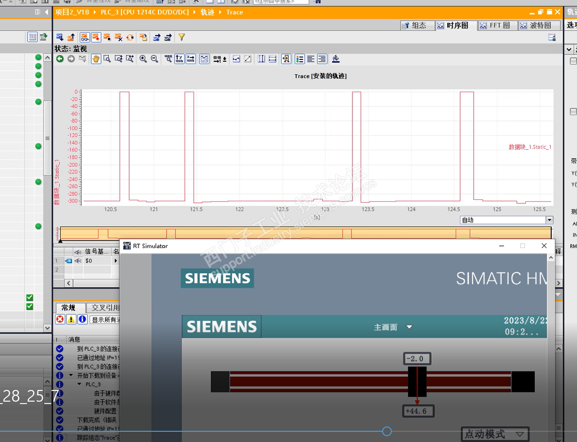Toggle the show chart legend icon
This screenshot has width=577, height=442.
(299, 59)
